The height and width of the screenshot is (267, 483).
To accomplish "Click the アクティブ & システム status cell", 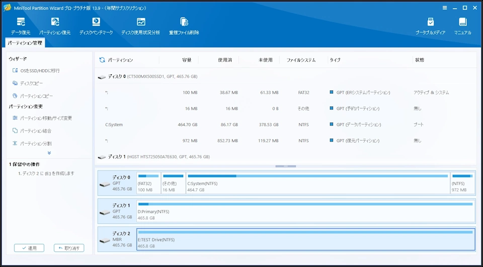I will (431, 92).
